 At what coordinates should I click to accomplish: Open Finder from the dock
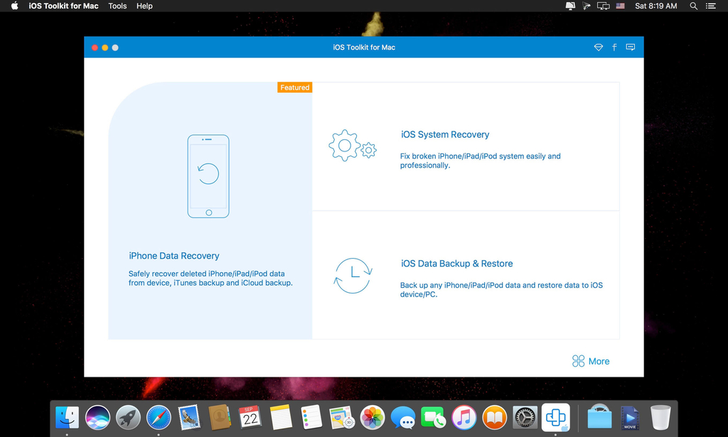pyautogui.click(x=67, y=418)
